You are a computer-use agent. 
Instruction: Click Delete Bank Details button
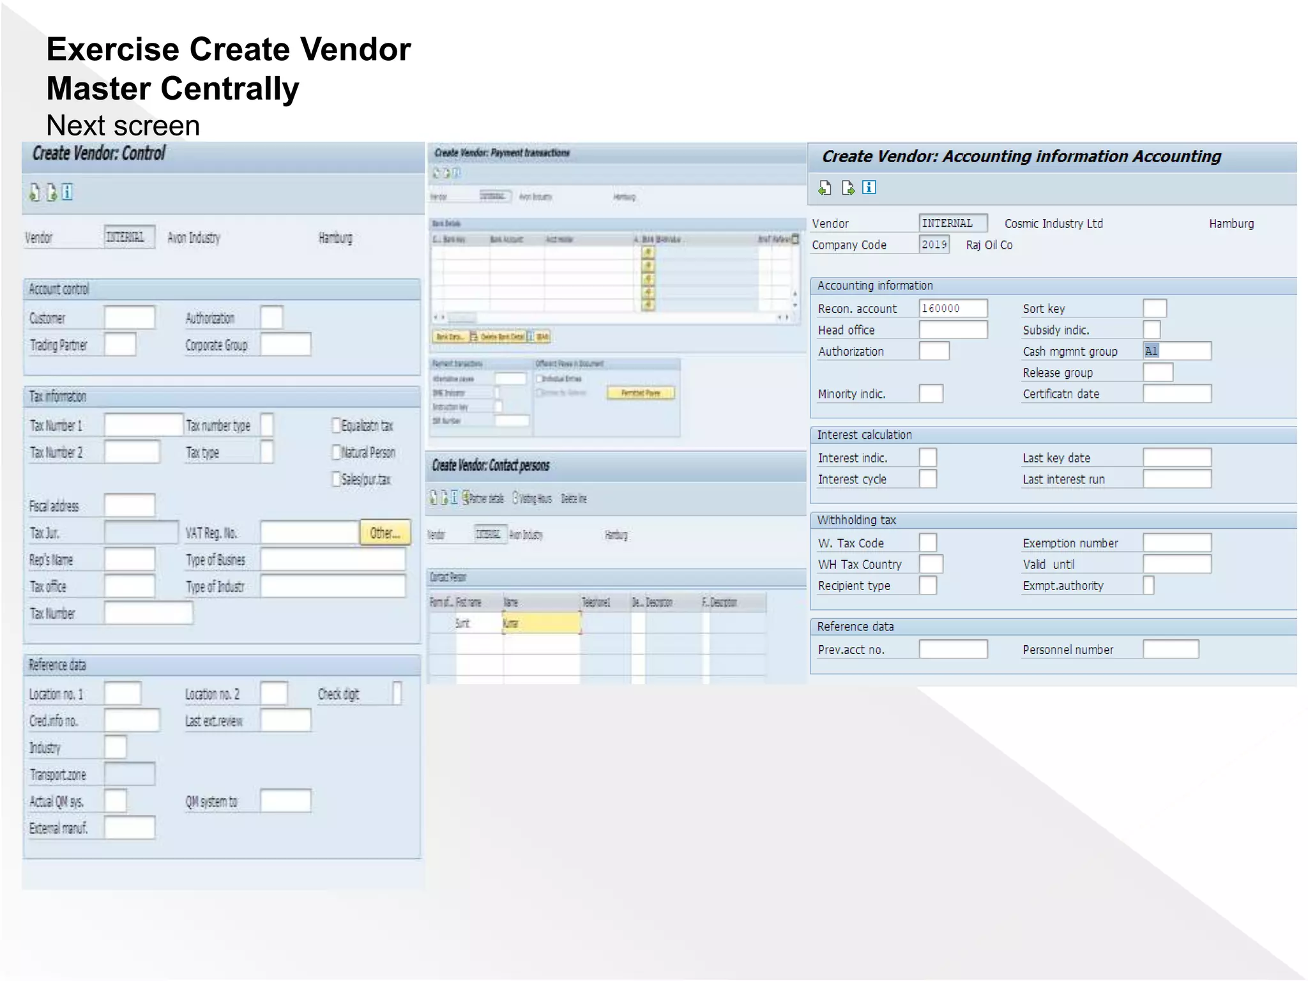(498, 337)
